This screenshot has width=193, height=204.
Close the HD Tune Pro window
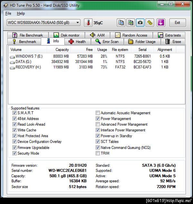pyautogui.click(x=182, y=4)
